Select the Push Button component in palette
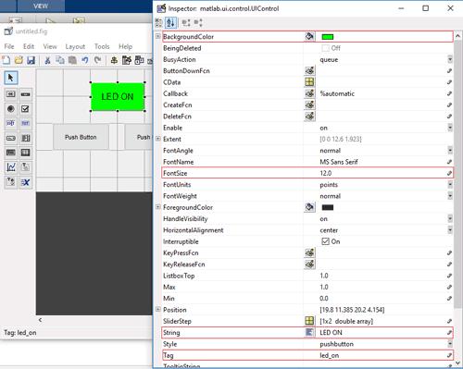463x369 pixels. click(11, 94)
